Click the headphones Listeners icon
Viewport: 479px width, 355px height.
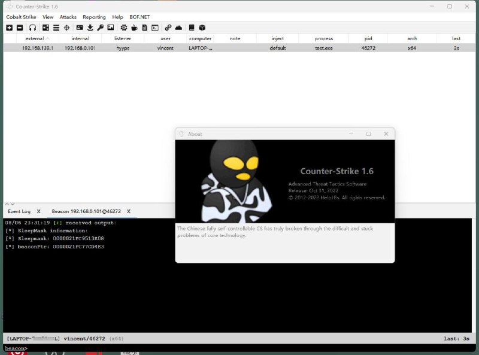(32, 28)
